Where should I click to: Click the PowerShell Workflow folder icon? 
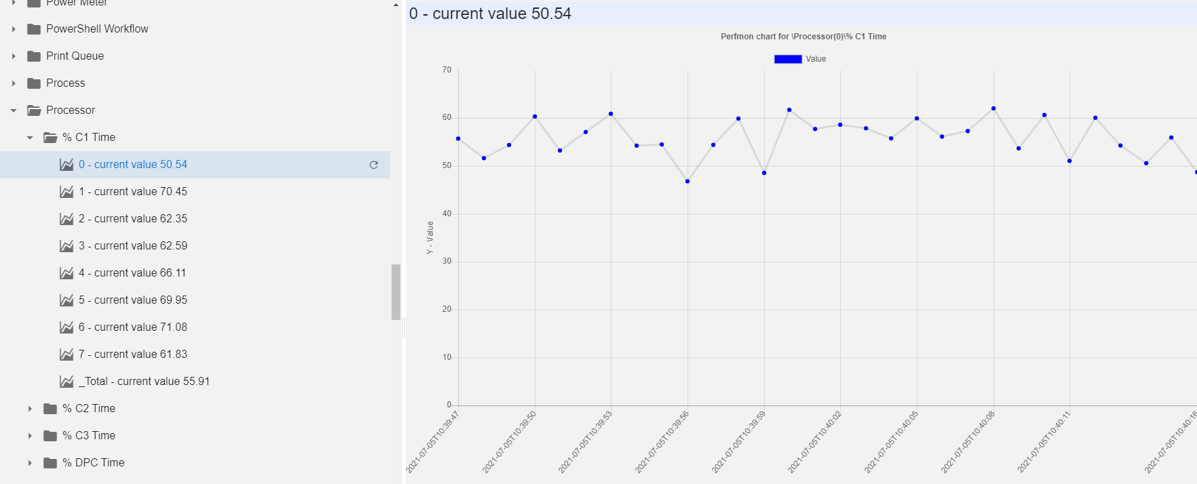pyautogui.click(x=34, y=29)
